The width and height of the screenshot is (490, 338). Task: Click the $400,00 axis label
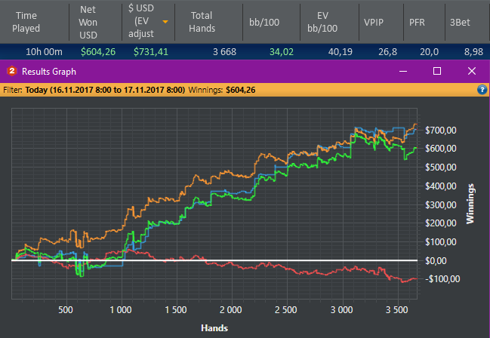(441, 186)
